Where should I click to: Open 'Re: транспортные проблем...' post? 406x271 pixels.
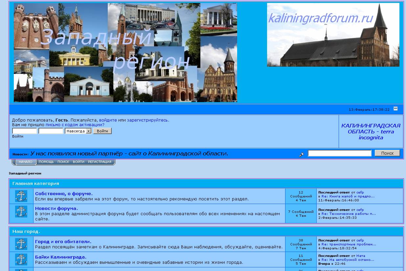349,244
